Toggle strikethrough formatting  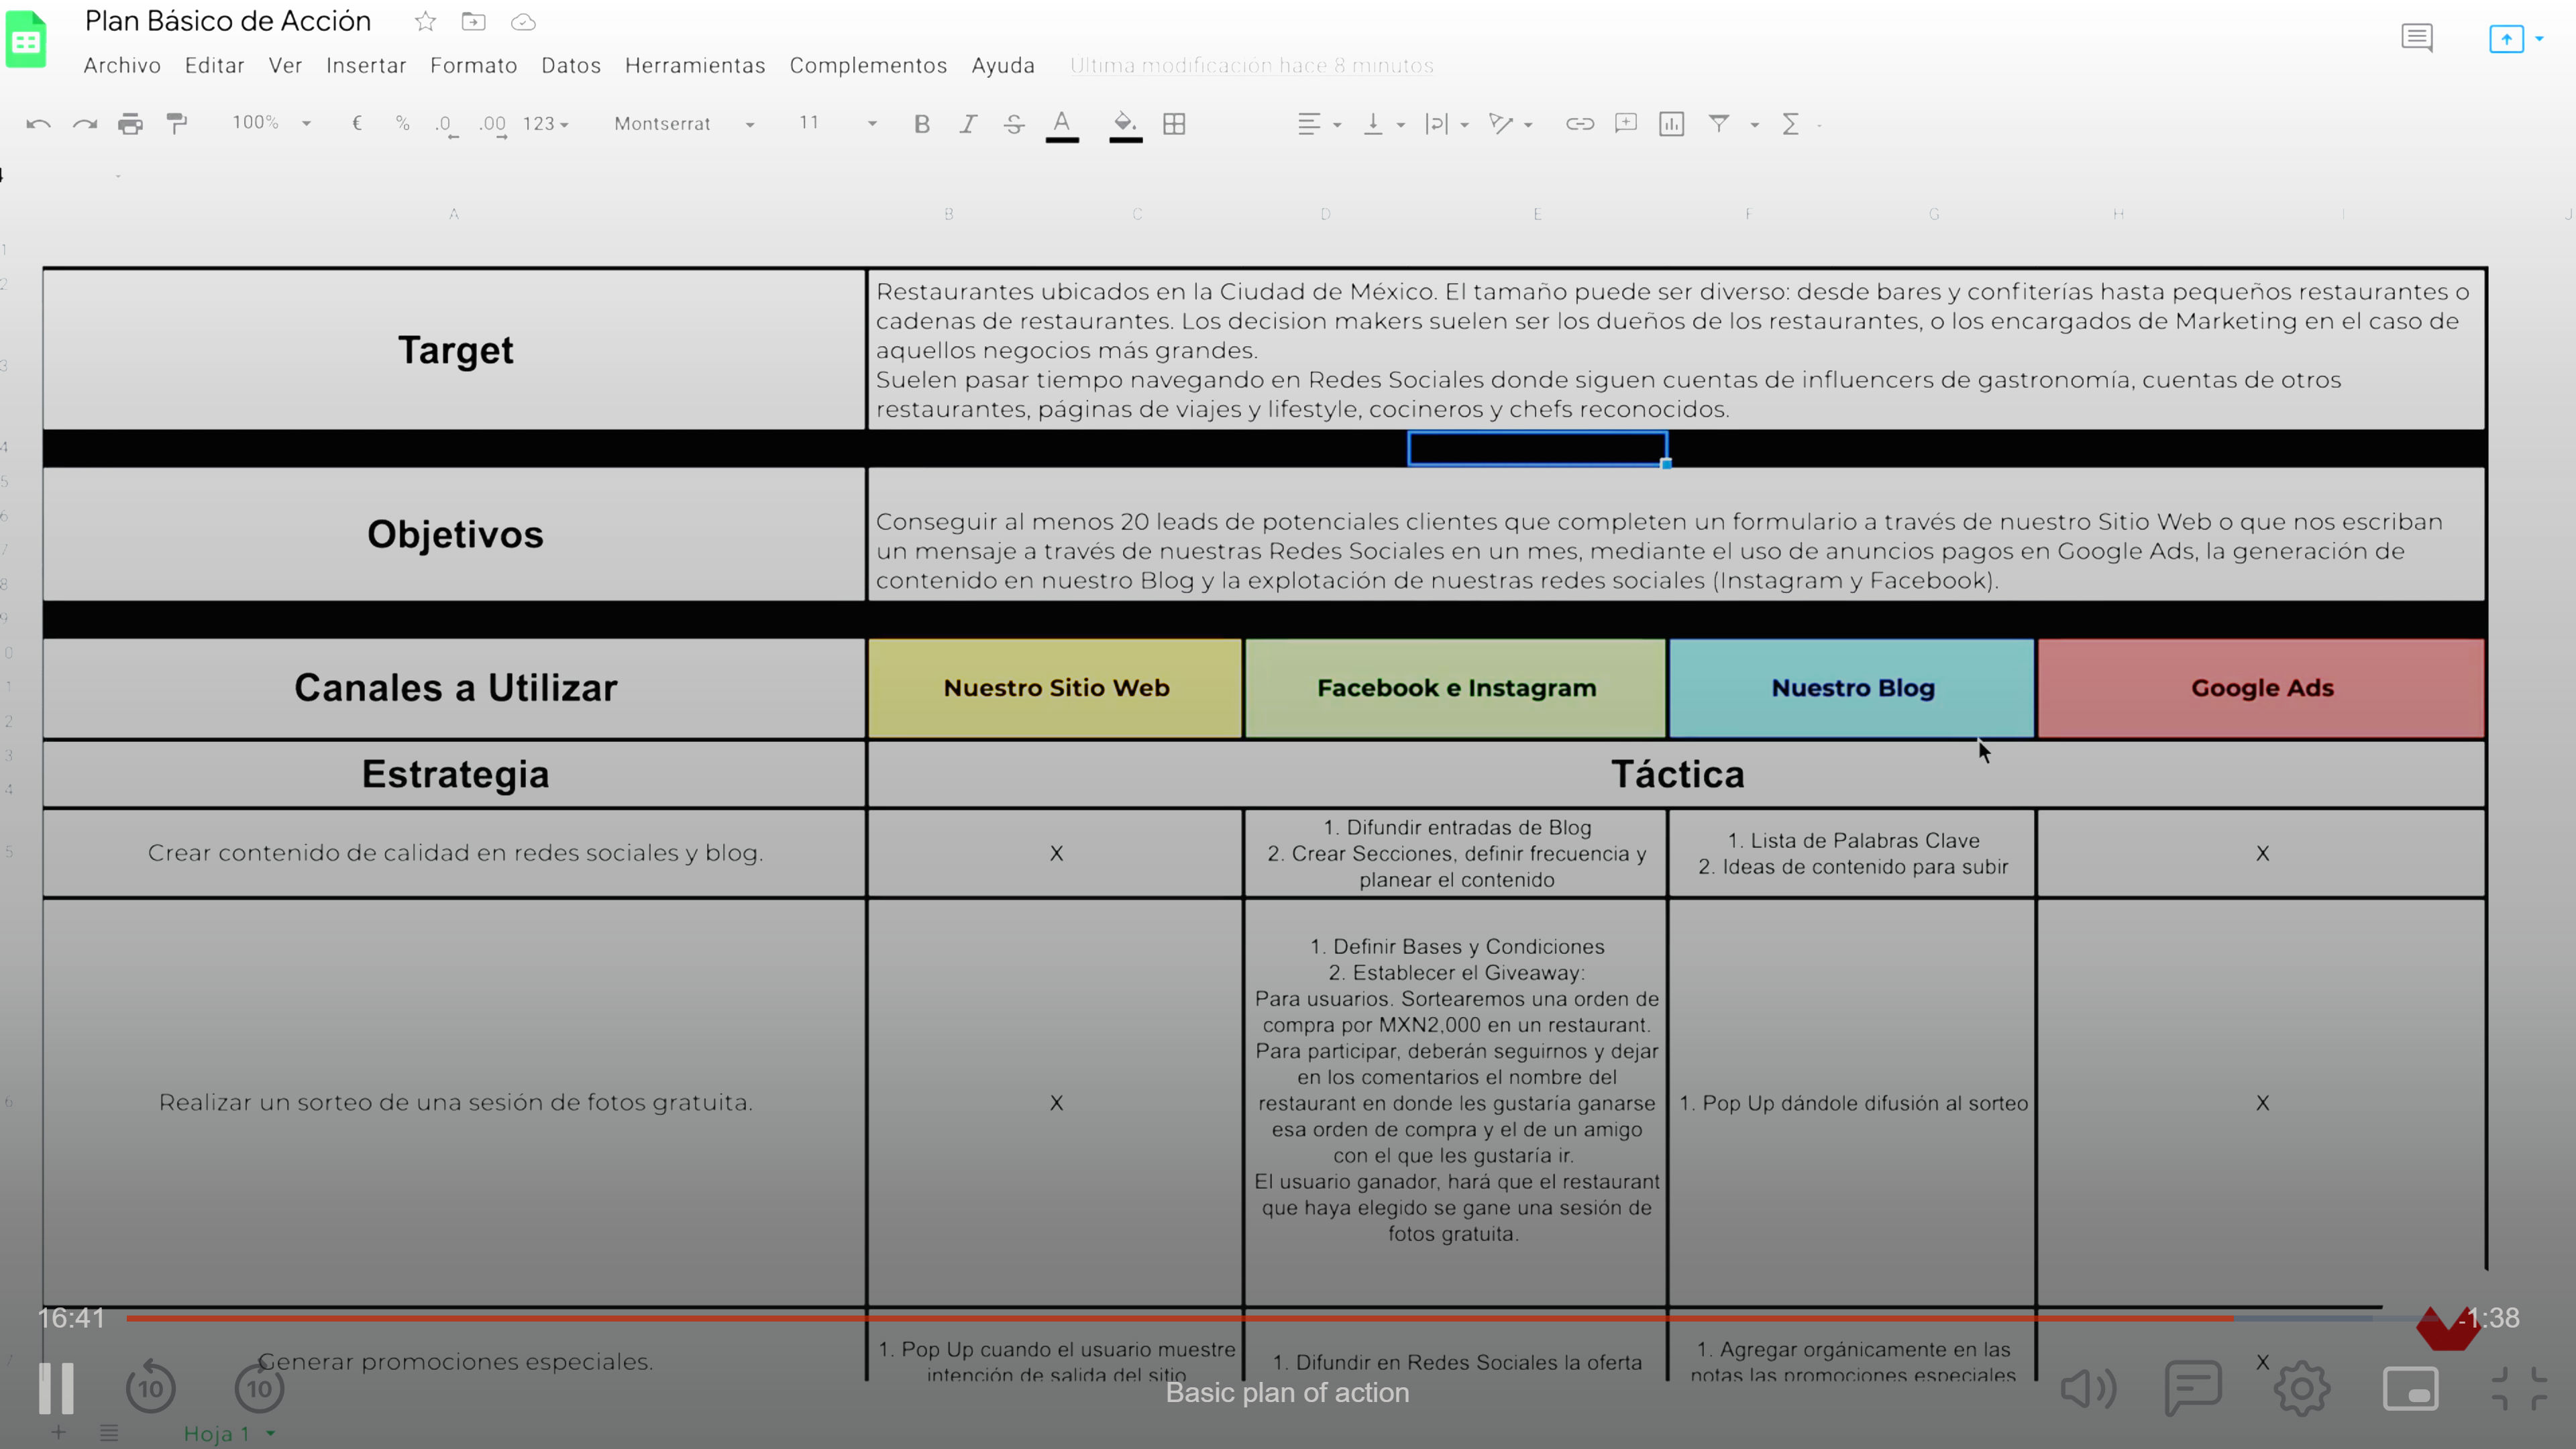[x=1013, y=123]
